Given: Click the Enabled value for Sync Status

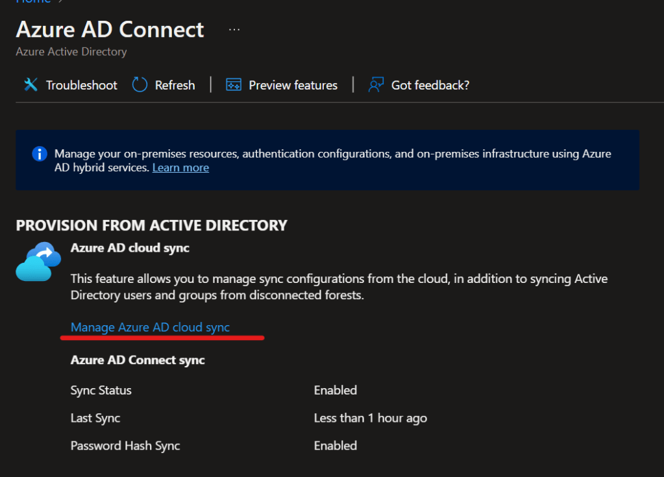Looking at the screenshot, I should tap(335, 390).
